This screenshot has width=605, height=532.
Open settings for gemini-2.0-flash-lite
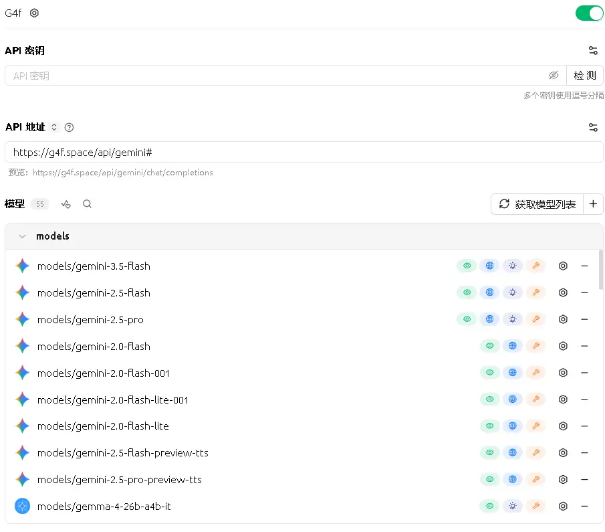(x=563, y=426)
